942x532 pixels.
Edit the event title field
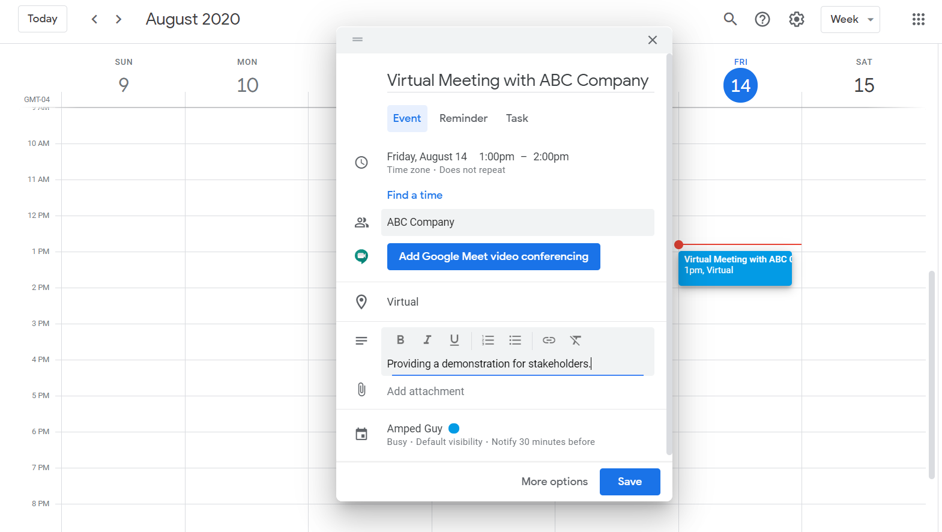(x=521, y=80)
